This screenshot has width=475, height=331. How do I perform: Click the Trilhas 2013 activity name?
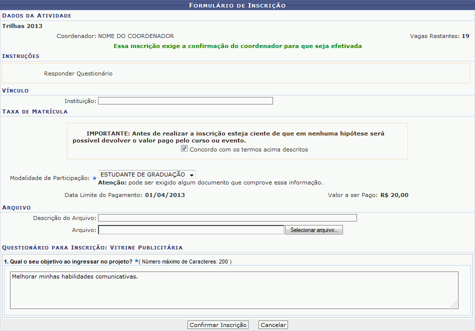coord(22,26)
